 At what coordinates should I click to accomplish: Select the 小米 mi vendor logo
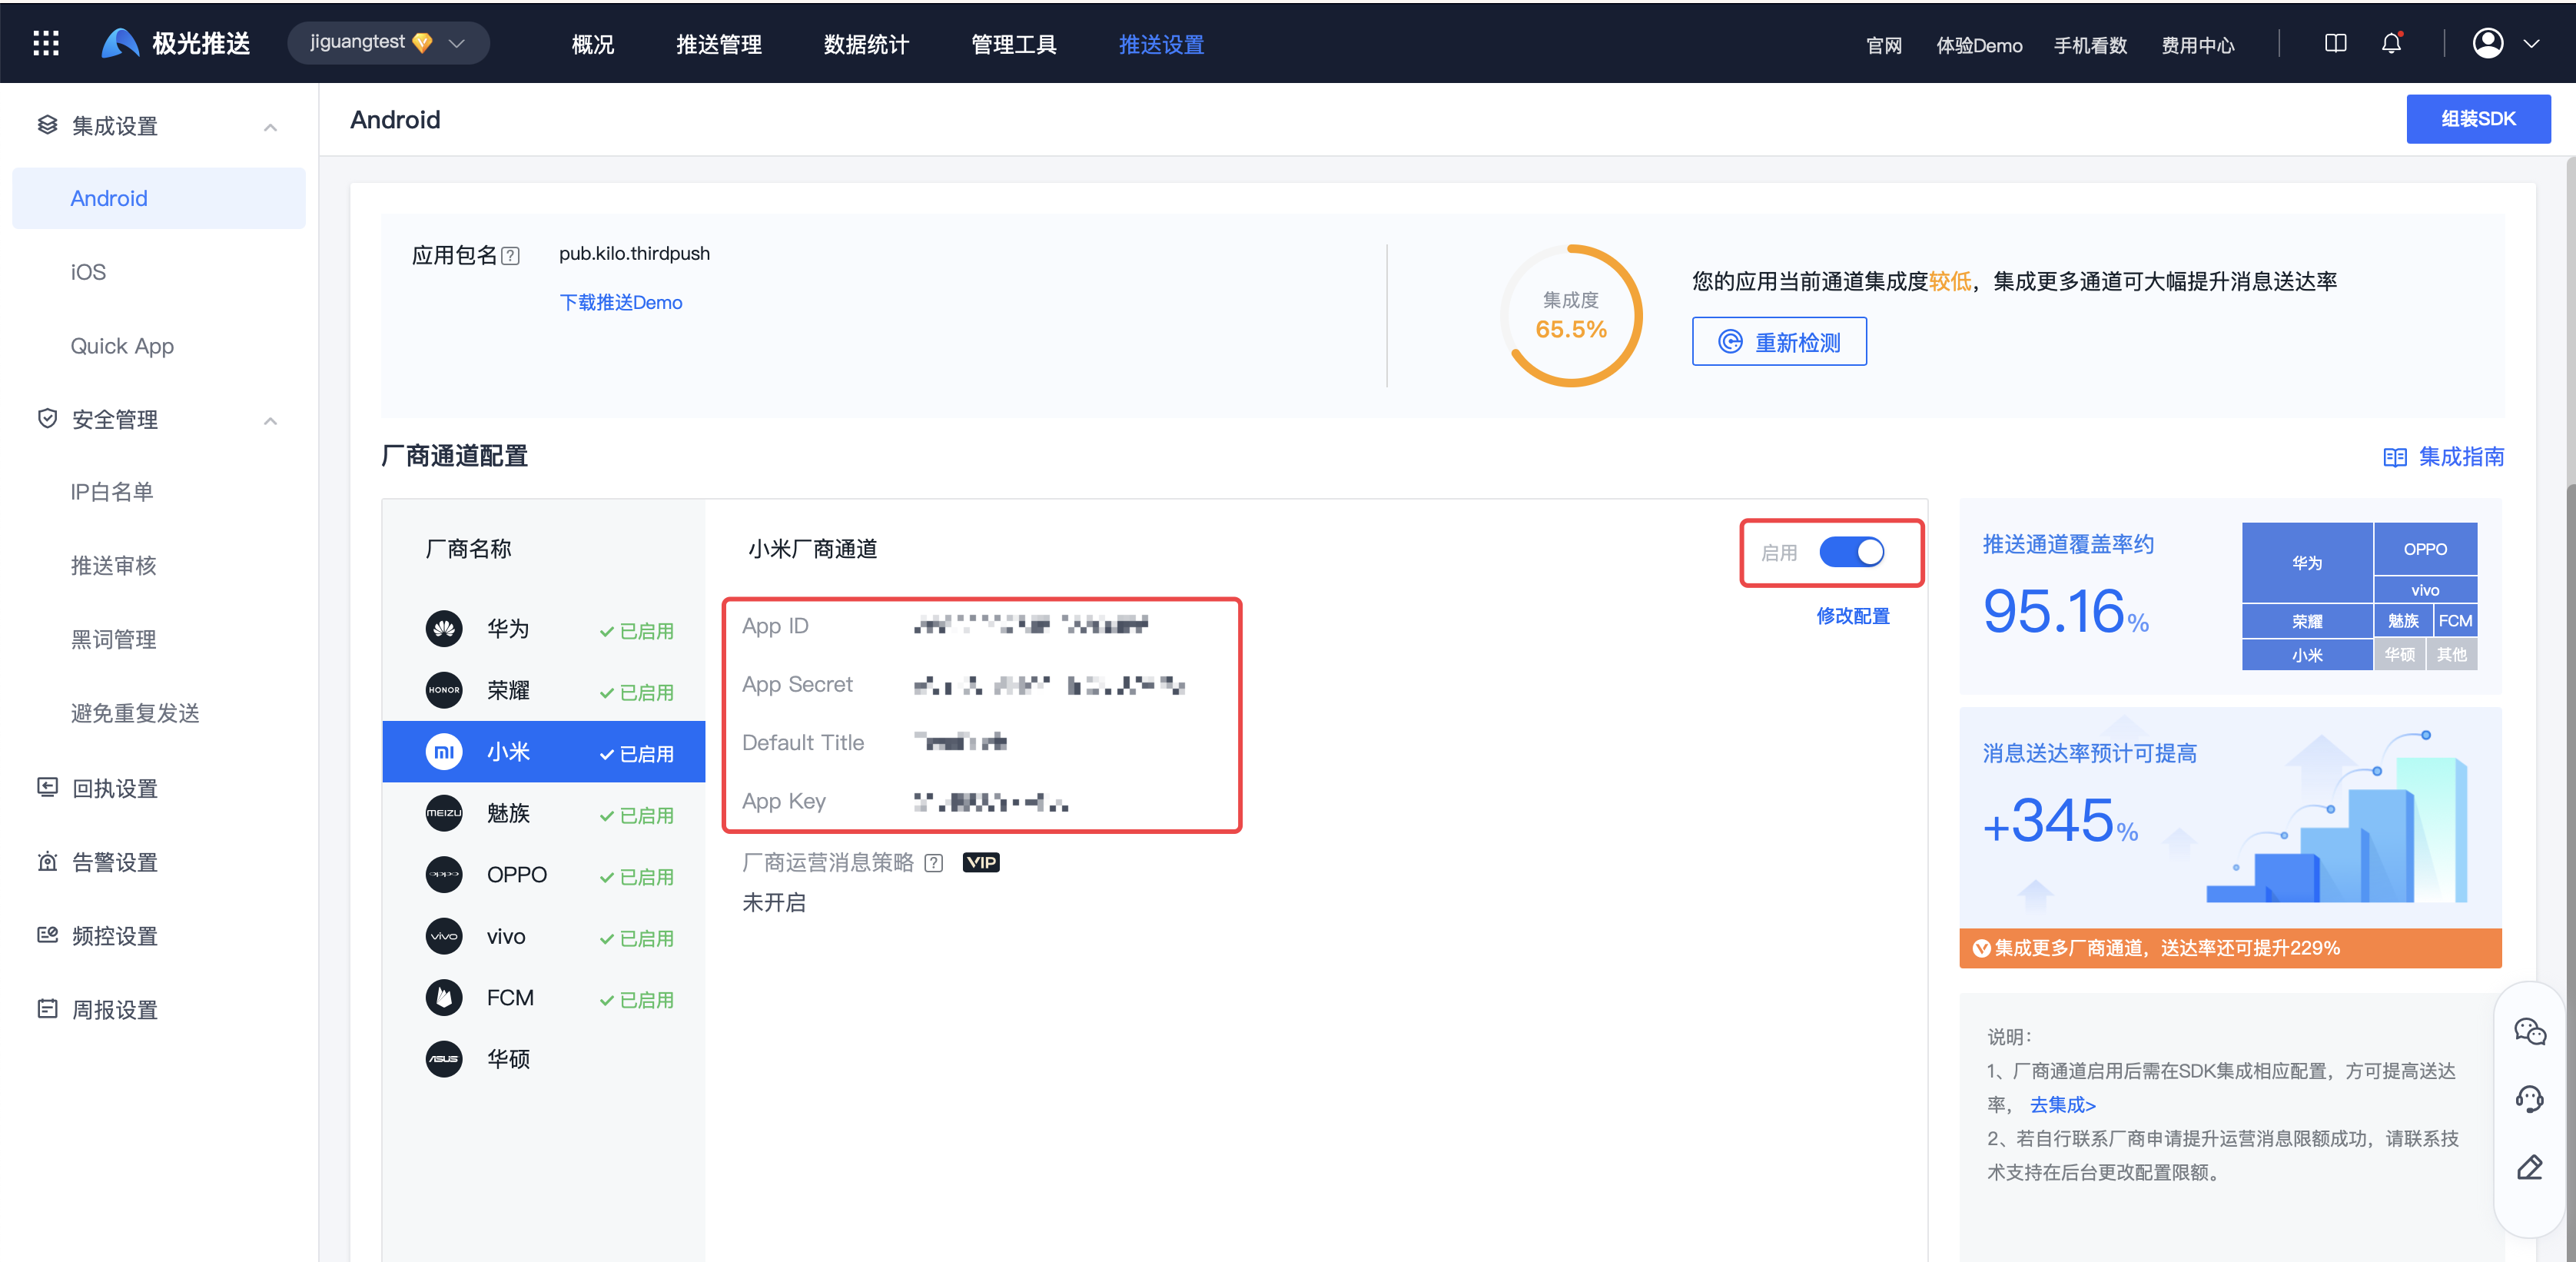click(444, 751)
